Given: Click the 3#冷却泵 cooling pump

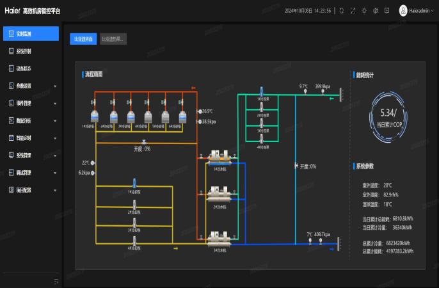Looking at the screenshot, I should (134, 223).
